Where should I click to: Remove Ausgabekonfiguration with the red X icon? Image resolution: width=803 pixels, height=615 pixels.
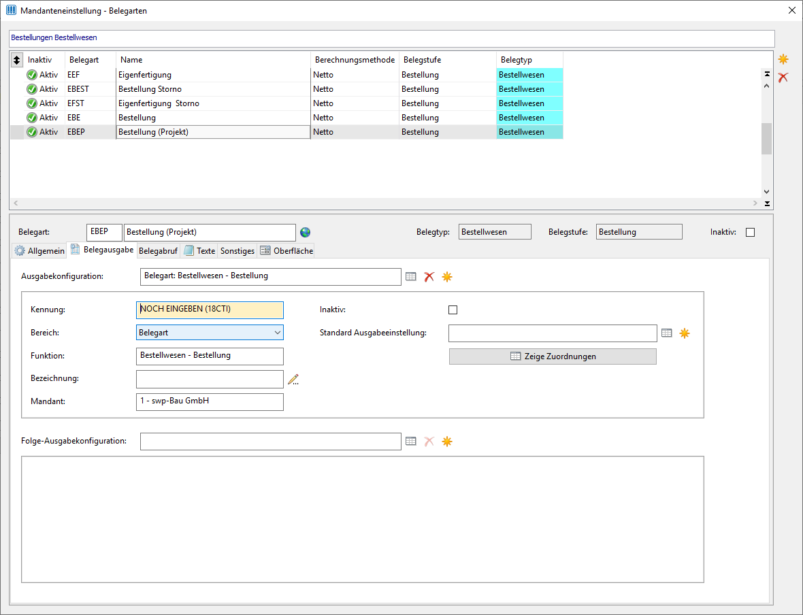429,276
